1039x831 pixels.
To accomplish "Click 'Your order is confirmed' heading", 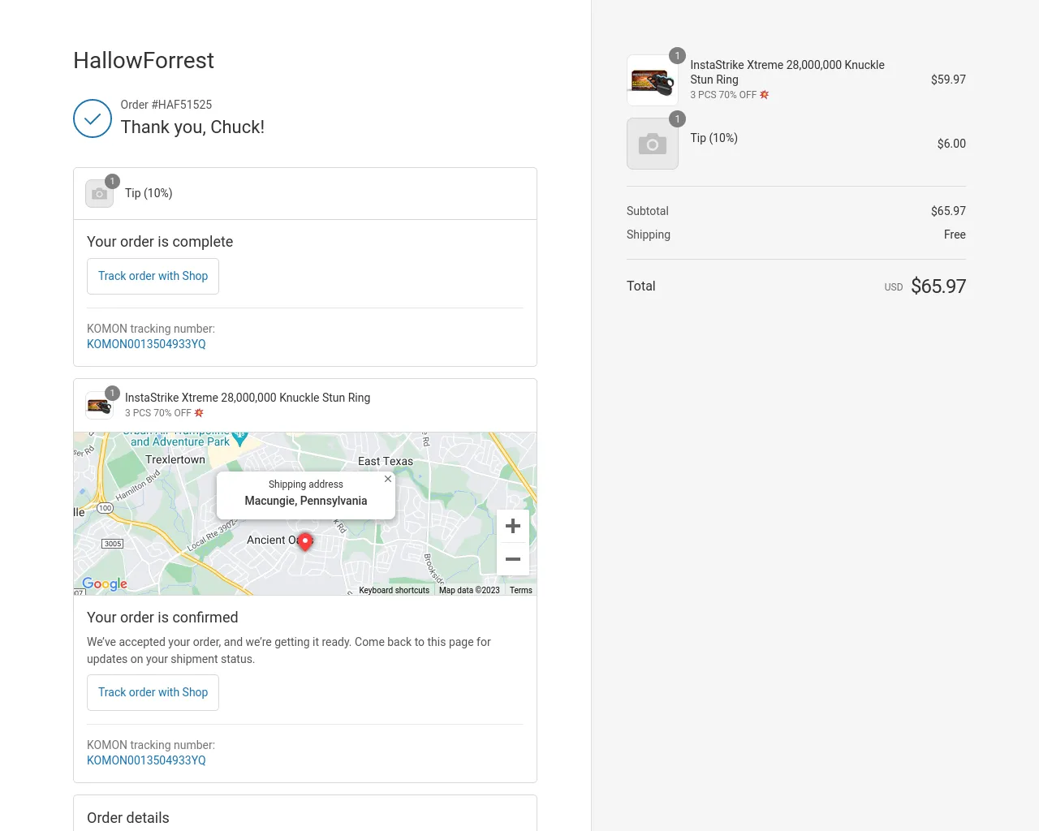I will pyautogui.click(x=162, y=618).
